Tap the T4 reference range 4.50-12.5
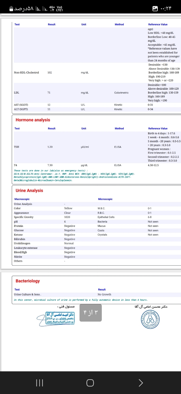This screenshot has height=394, width=181. point(153,165)
